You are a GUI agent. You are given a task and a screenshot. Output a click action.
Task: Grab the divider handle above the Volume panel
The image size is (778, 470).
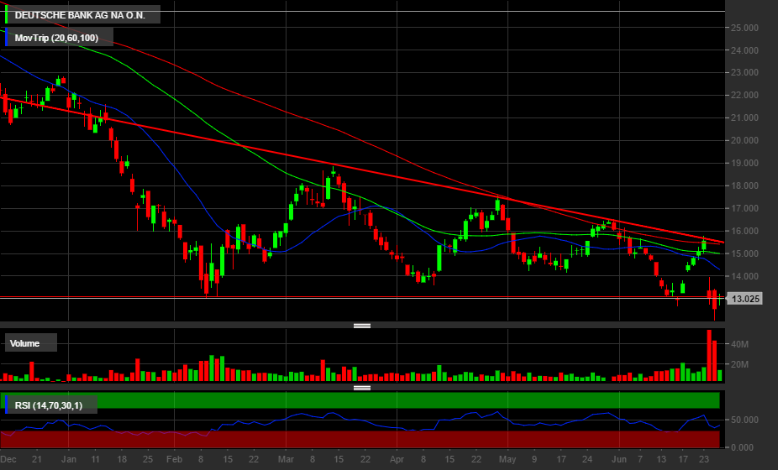(362, 326)
